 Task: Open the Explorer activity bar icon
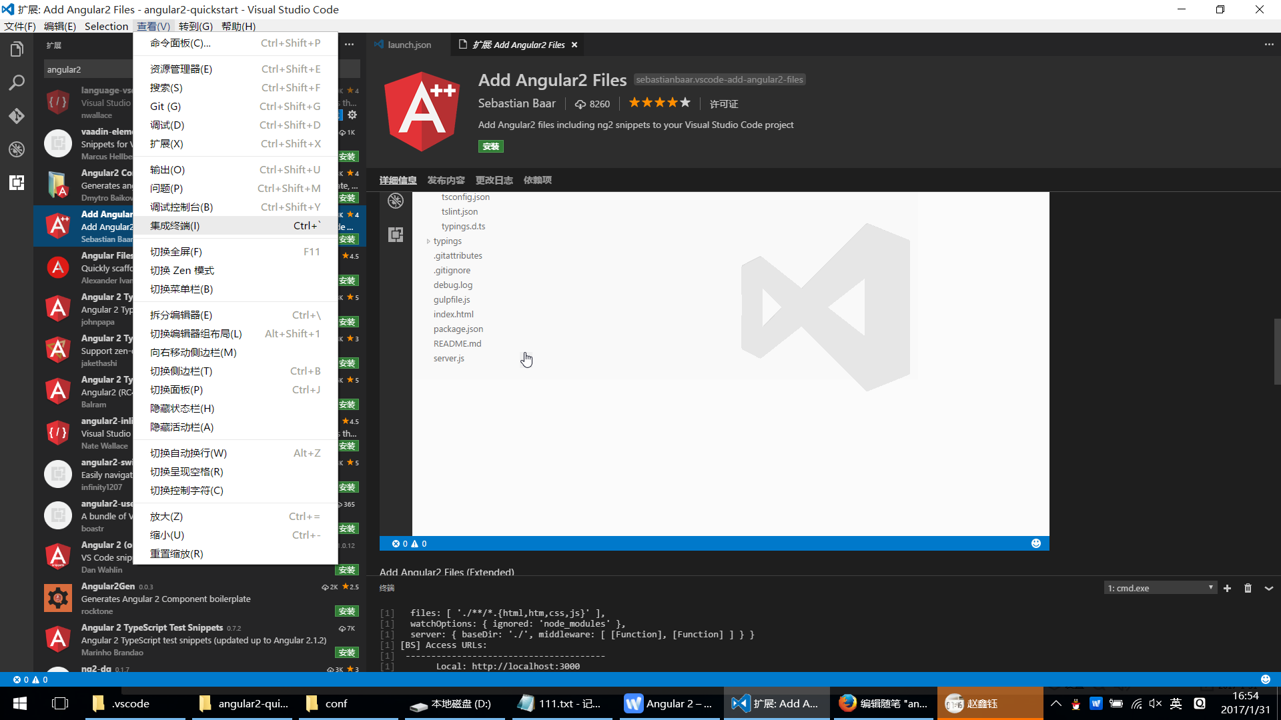pyautogui.click(x=17, y=49)
